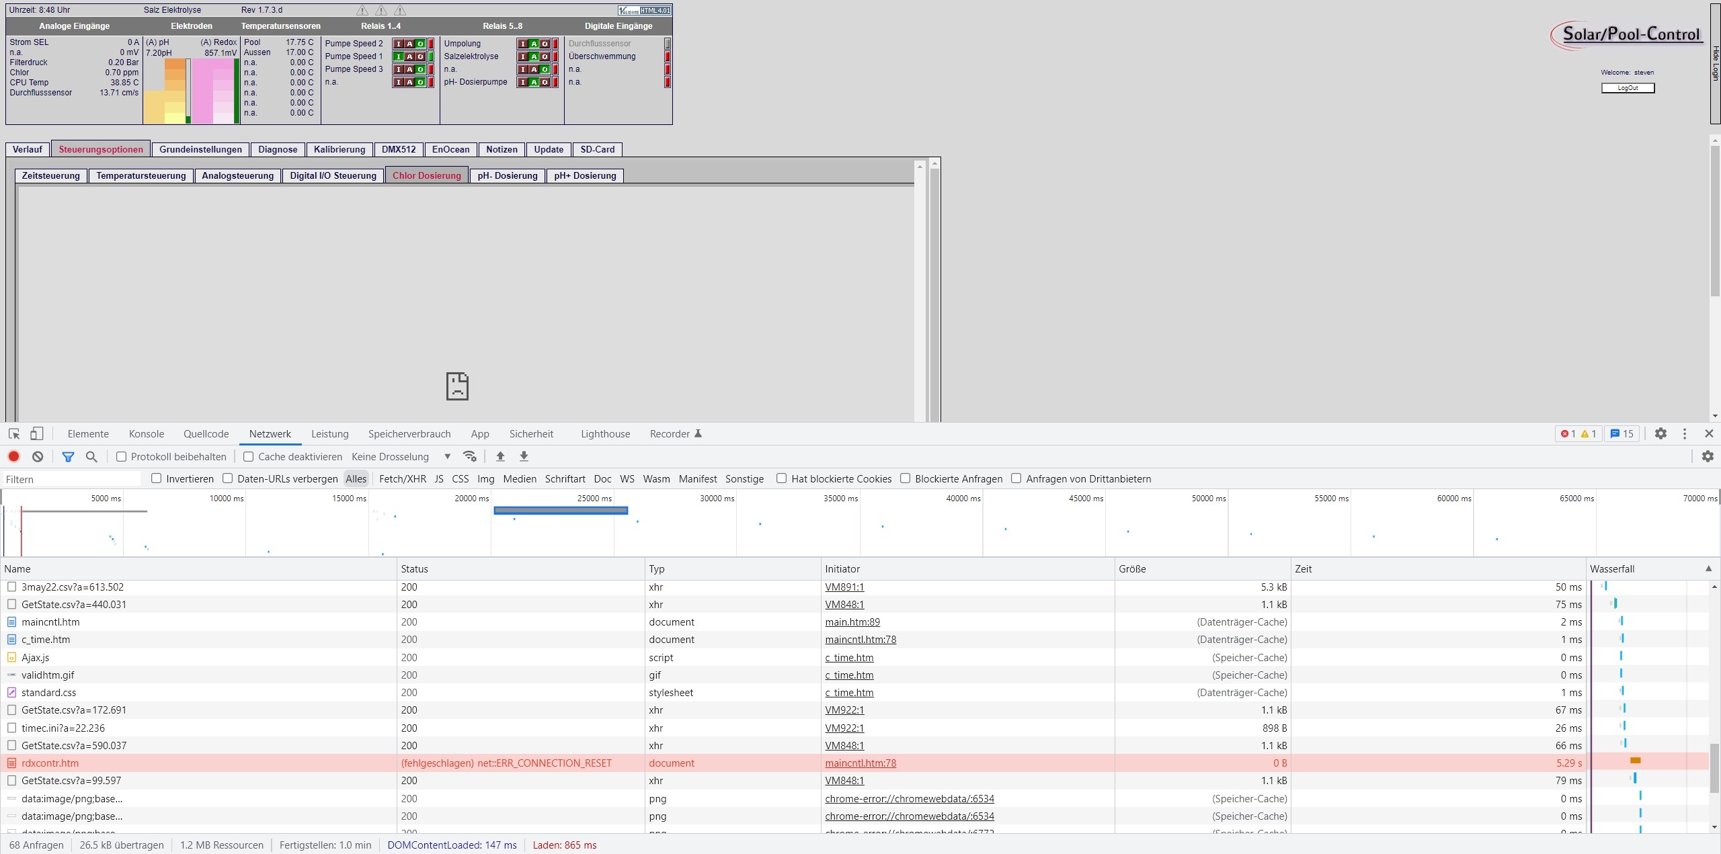The image size is (1721, 854).
Task: Open the pH- Dosierung sub-tab
Action: tap(508, 175)
